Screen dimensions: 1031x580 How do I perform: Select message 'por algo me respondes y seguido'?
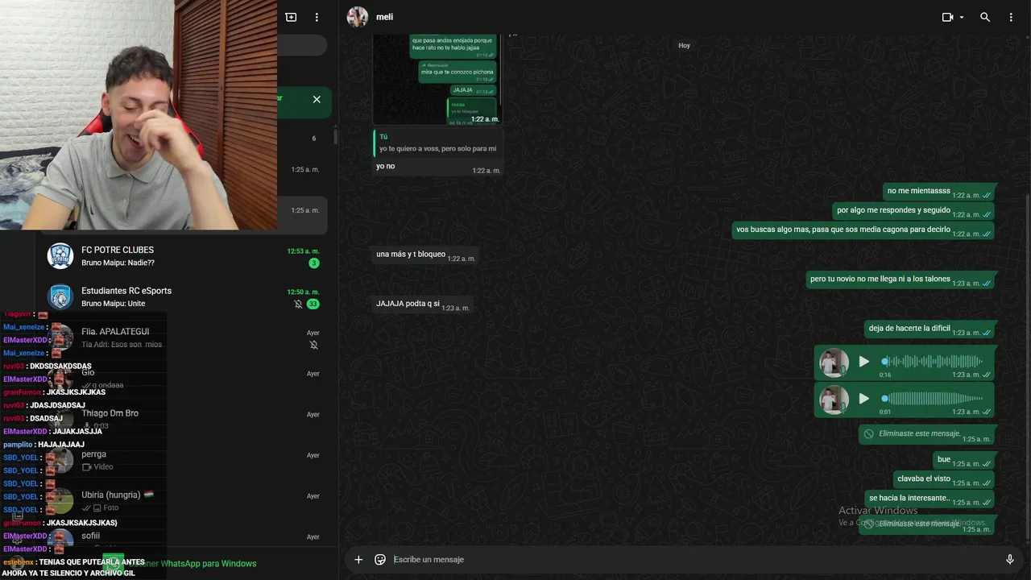click(x=913, y=211)
